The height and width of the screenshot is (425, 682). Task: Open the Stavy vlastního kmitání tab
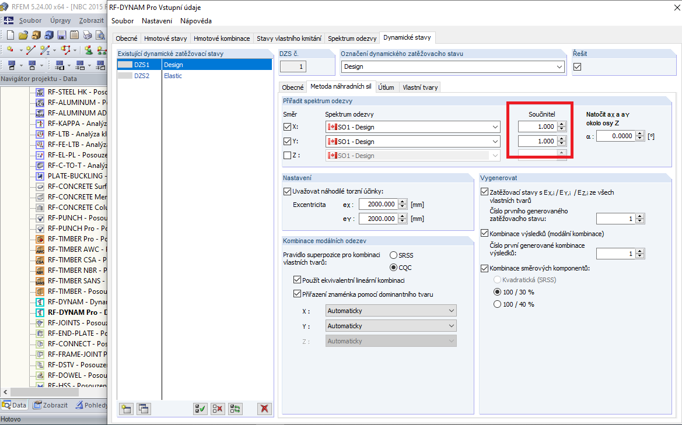coord(289,38)
